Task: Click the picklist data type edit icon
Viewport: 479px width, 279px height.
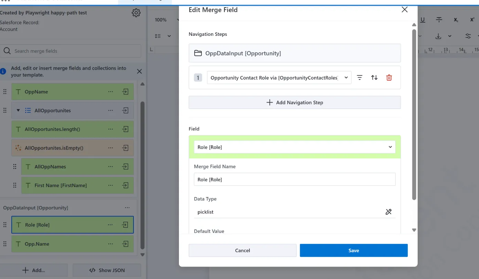Action: [x=388, y=212]
